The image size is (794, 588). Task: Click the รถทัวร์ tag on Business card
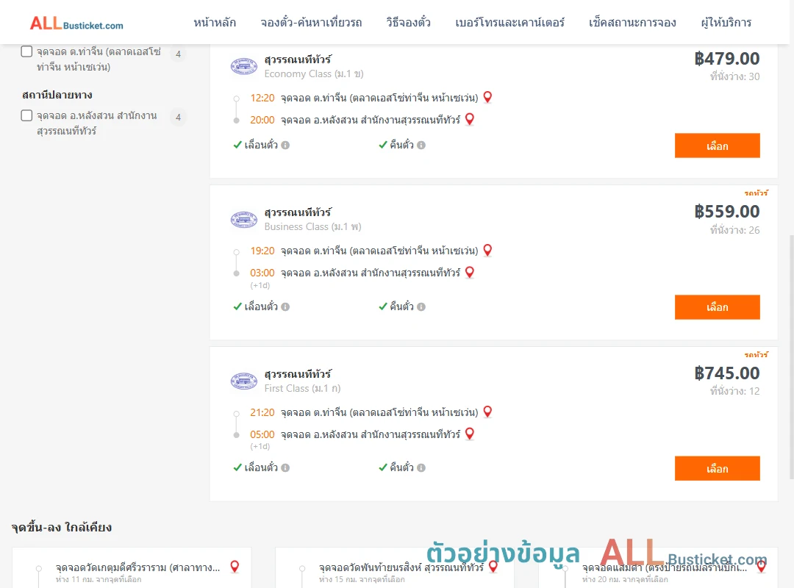pyautogui.click(x=756, y=193)
